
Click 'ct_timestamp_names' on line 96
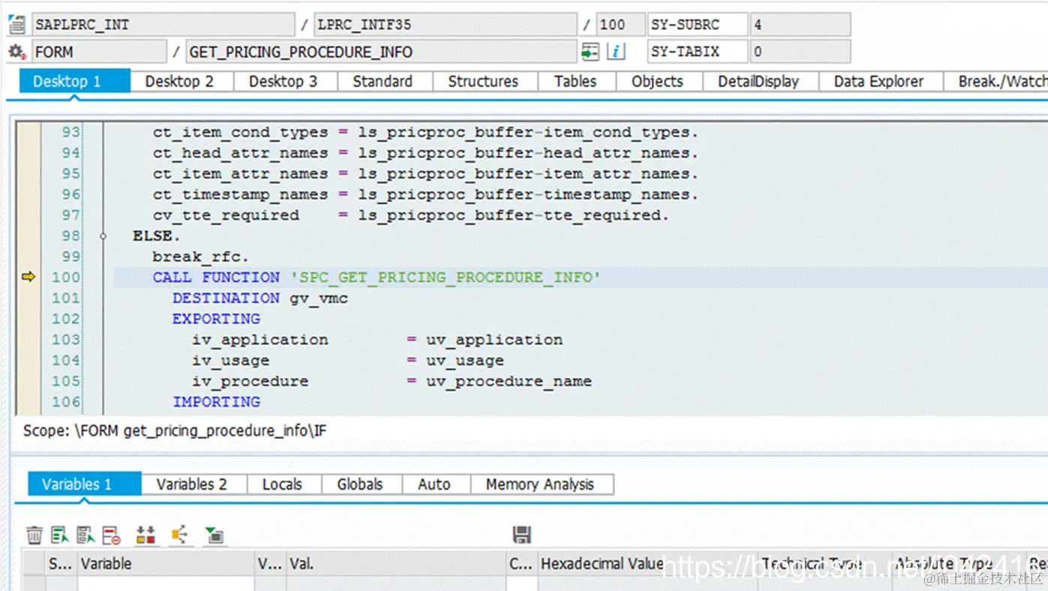[241, 194]
